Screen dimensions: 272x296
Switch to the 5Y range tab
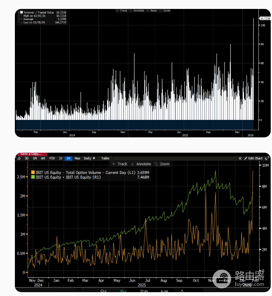(68, 158)
